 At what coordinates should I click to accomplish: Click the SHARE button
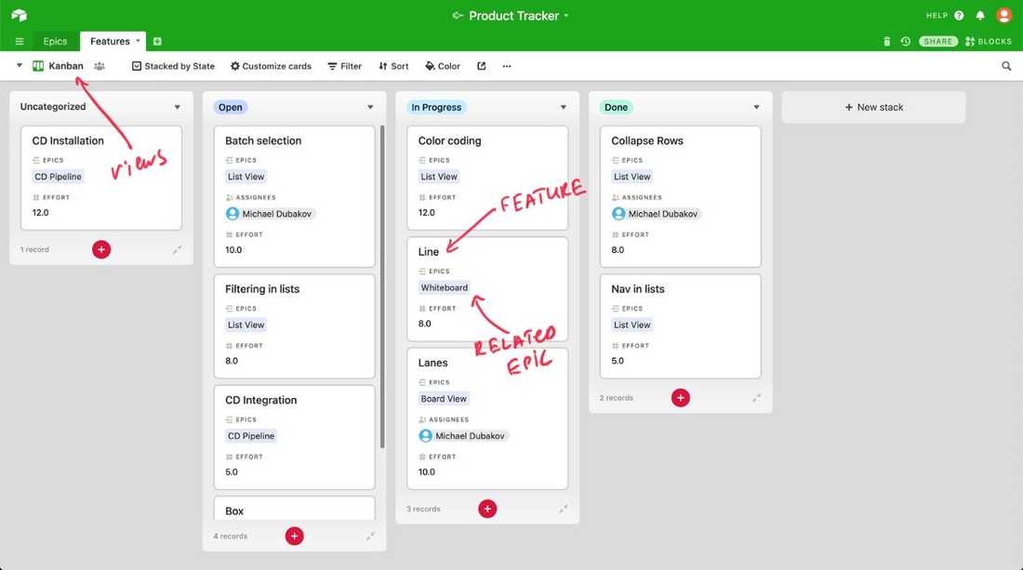(x=938, y=42)
